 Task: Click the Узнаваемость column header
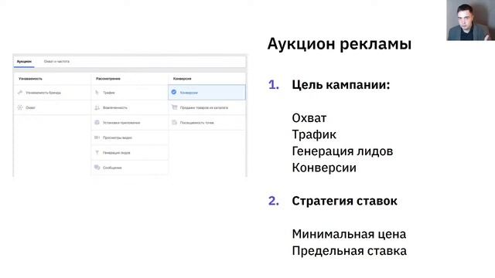30,79
